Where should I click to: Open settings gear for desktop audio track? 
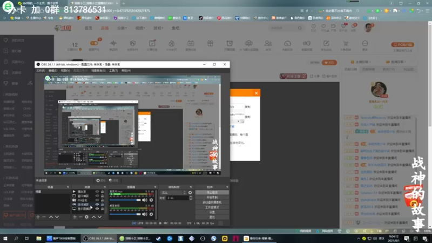click(151, 214)
